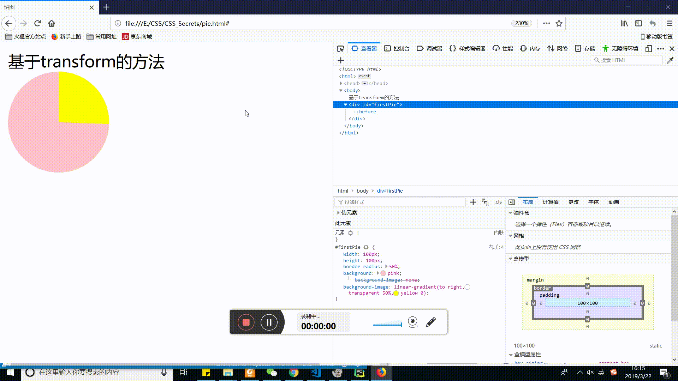Switch to Changes (更改) tab
The height and width of the screenshot is (381, 678).
(x=573, y=202)
